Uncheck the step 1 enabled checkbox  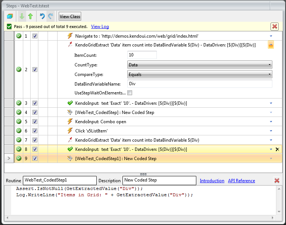pos(35,36)
